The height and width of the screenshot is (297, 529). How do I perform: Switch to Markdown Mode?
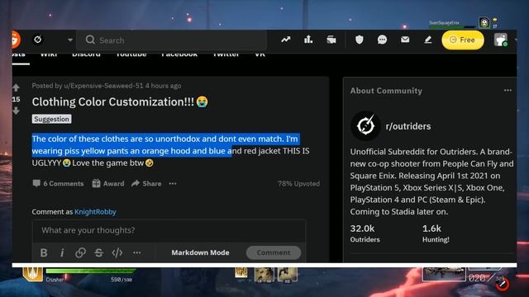pyautogui.click(x=200, y=252)
